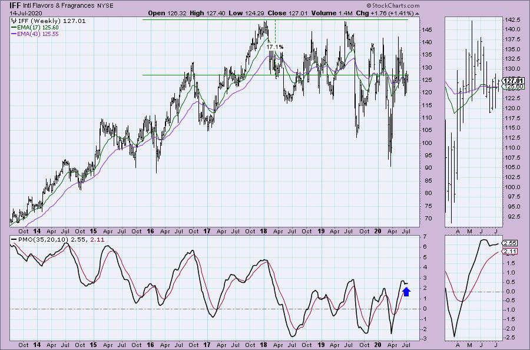This screenshot has height=350, width=530.
Task: Click year 14 on the price chart time axis
Action: pos(37,232)
